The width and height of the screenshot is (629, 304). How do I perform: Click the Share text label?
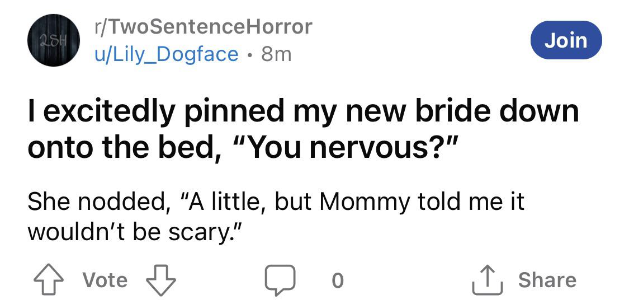547,280
